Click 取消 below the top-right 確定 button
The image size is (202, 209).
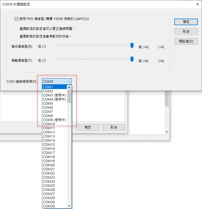point(186,32)
